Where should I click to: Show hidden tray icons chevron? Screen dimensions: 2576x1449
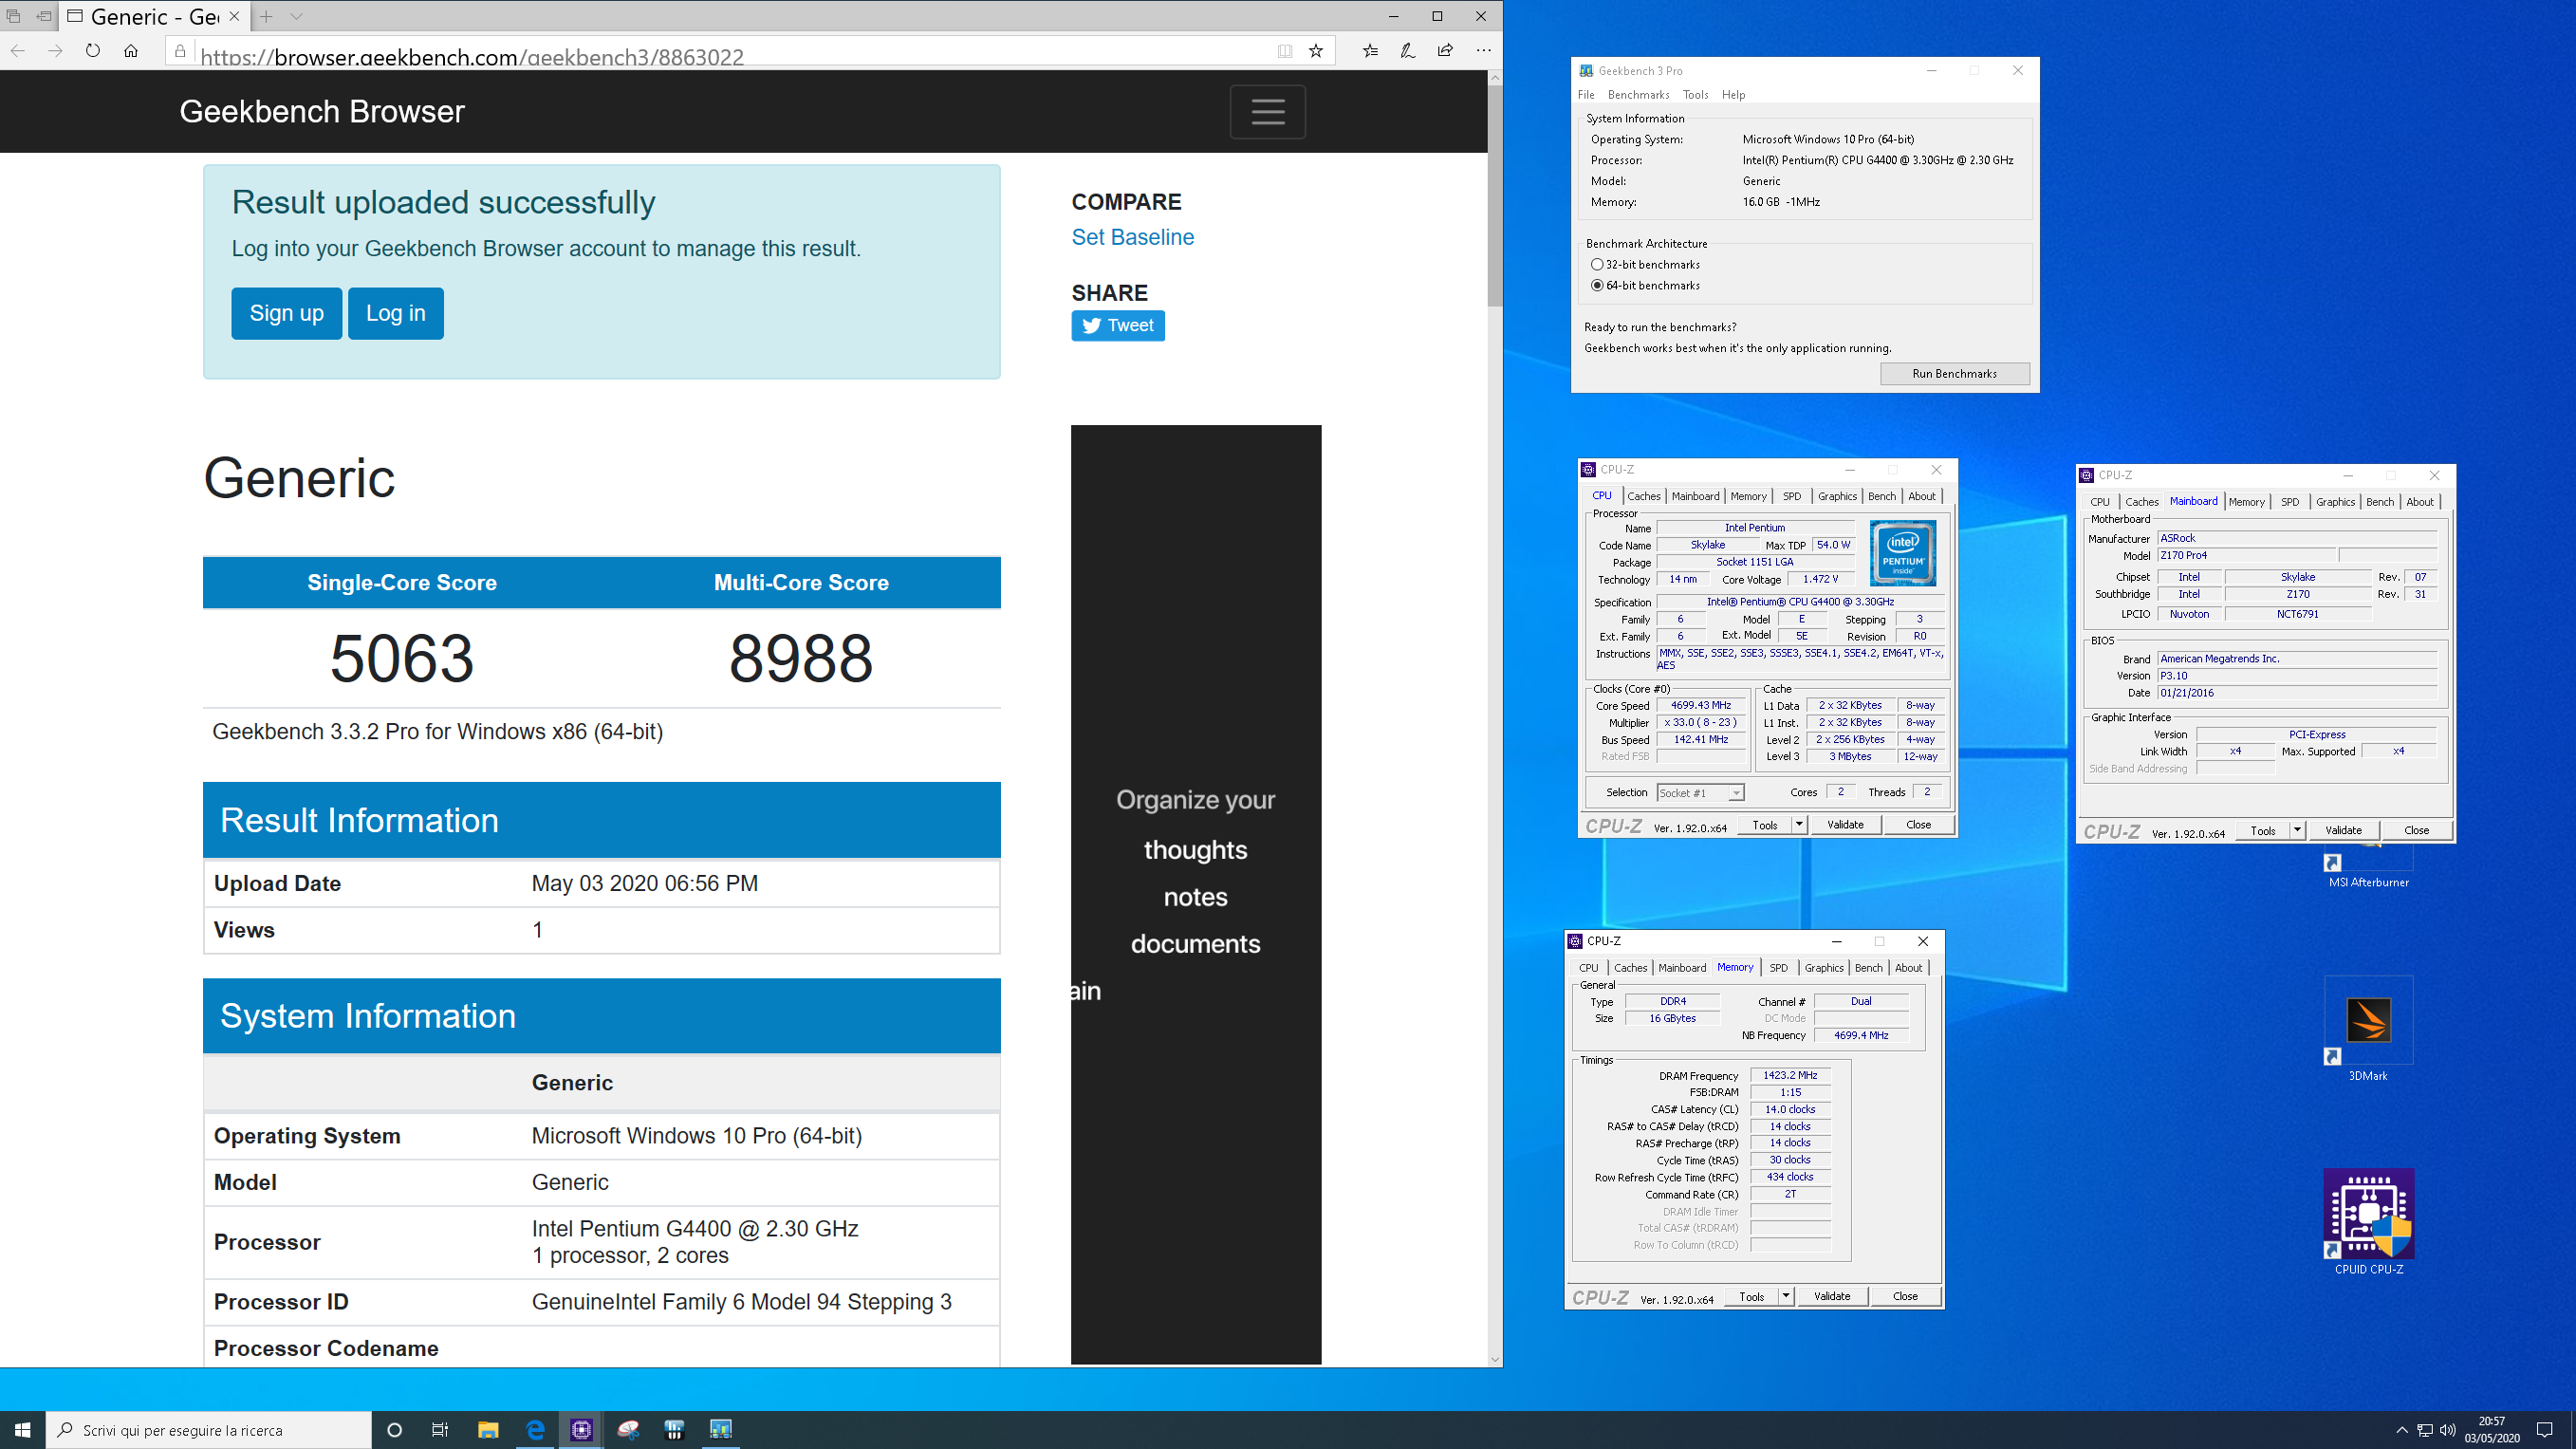(x=2402, y=1430)
